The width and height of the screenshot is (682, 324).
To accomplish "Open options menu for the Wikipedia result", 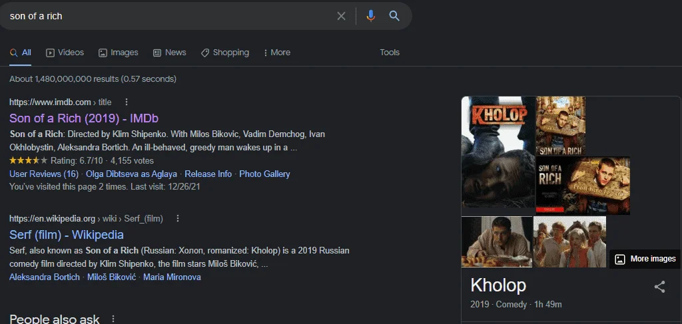I will click(x=177, y=218).
